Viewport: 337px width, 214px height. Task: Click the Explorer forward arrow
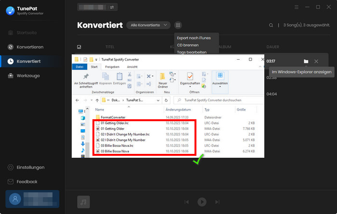click(x=85, y=100)
